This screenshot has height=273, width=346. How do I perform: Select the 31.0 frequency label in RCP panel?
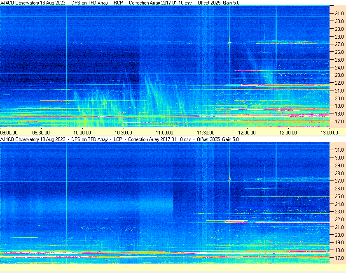[x=339, y=14]
